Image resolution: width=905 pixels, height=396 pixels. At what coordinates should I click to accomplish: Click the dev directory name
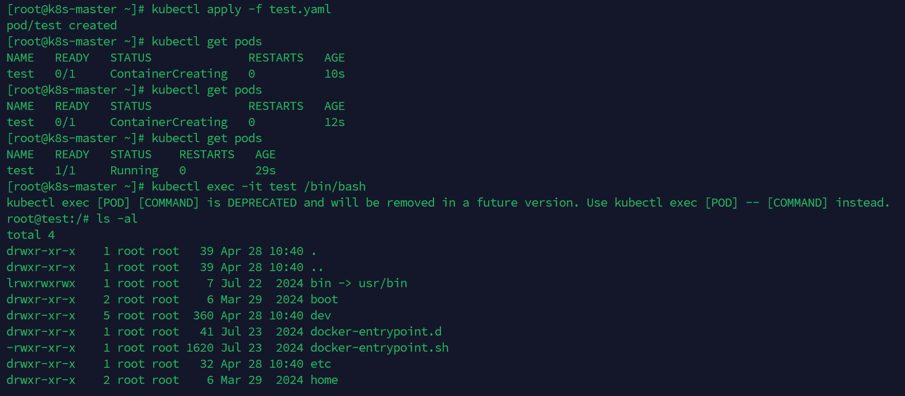click(x=321, y=316)
